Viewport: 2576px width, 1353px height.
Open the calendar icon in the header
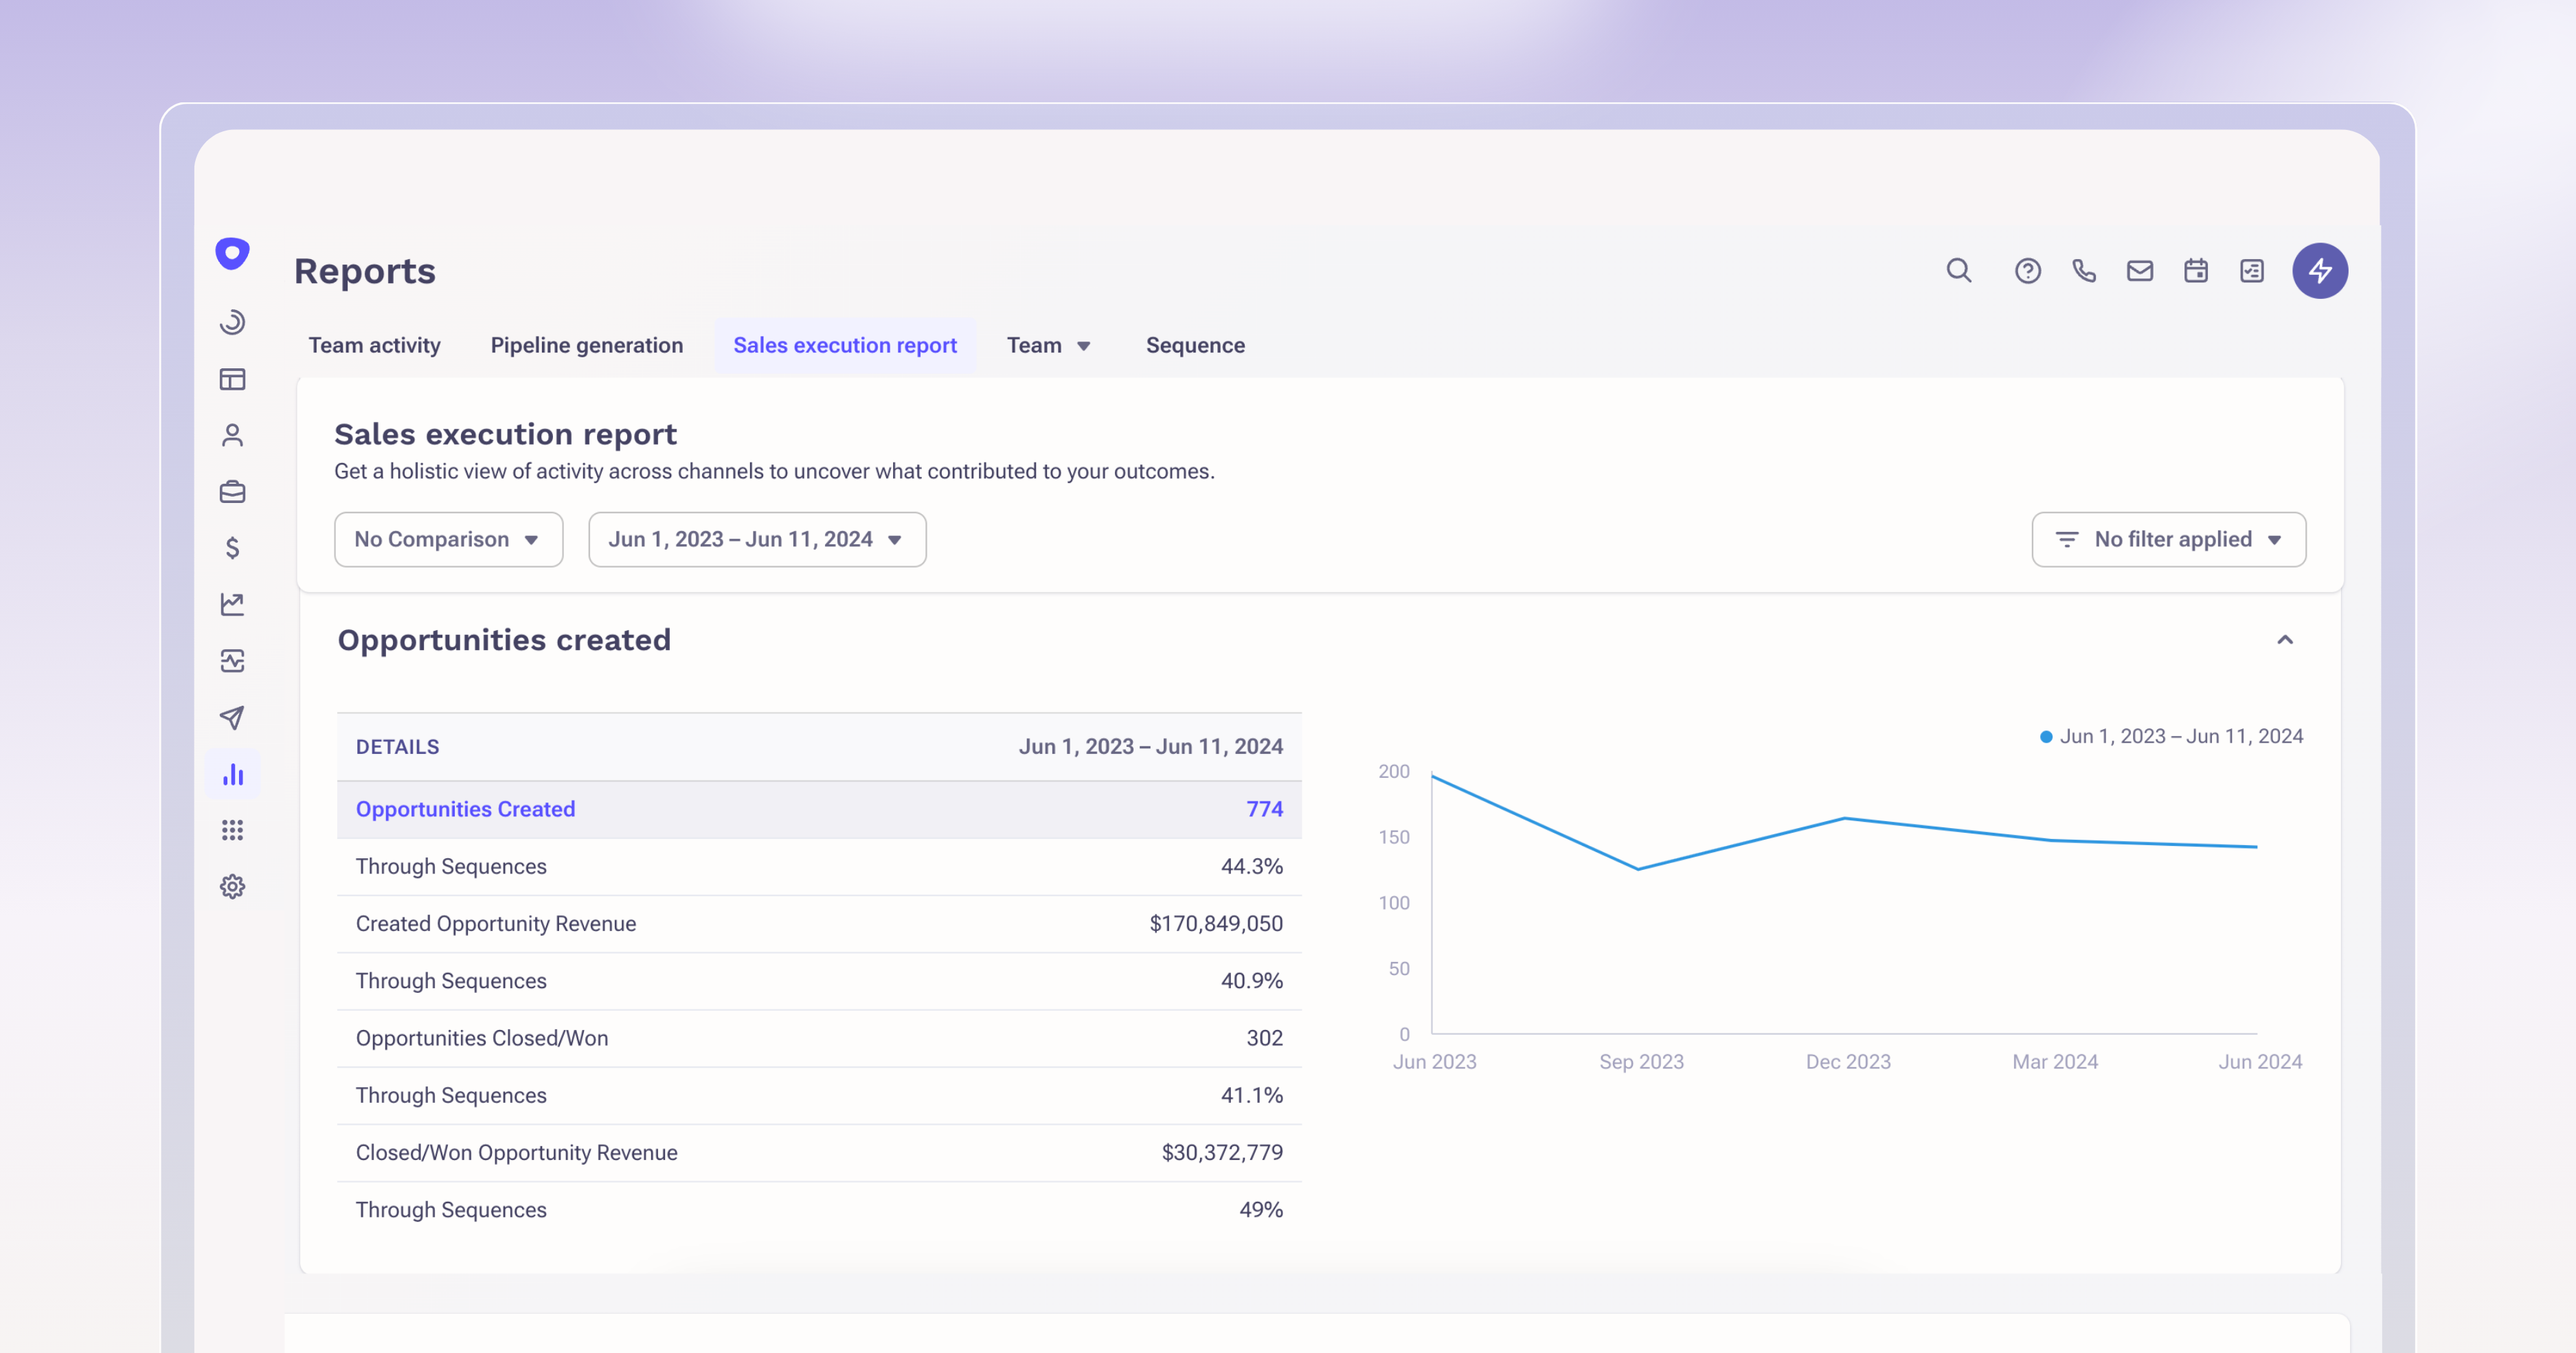[2196, 271]
